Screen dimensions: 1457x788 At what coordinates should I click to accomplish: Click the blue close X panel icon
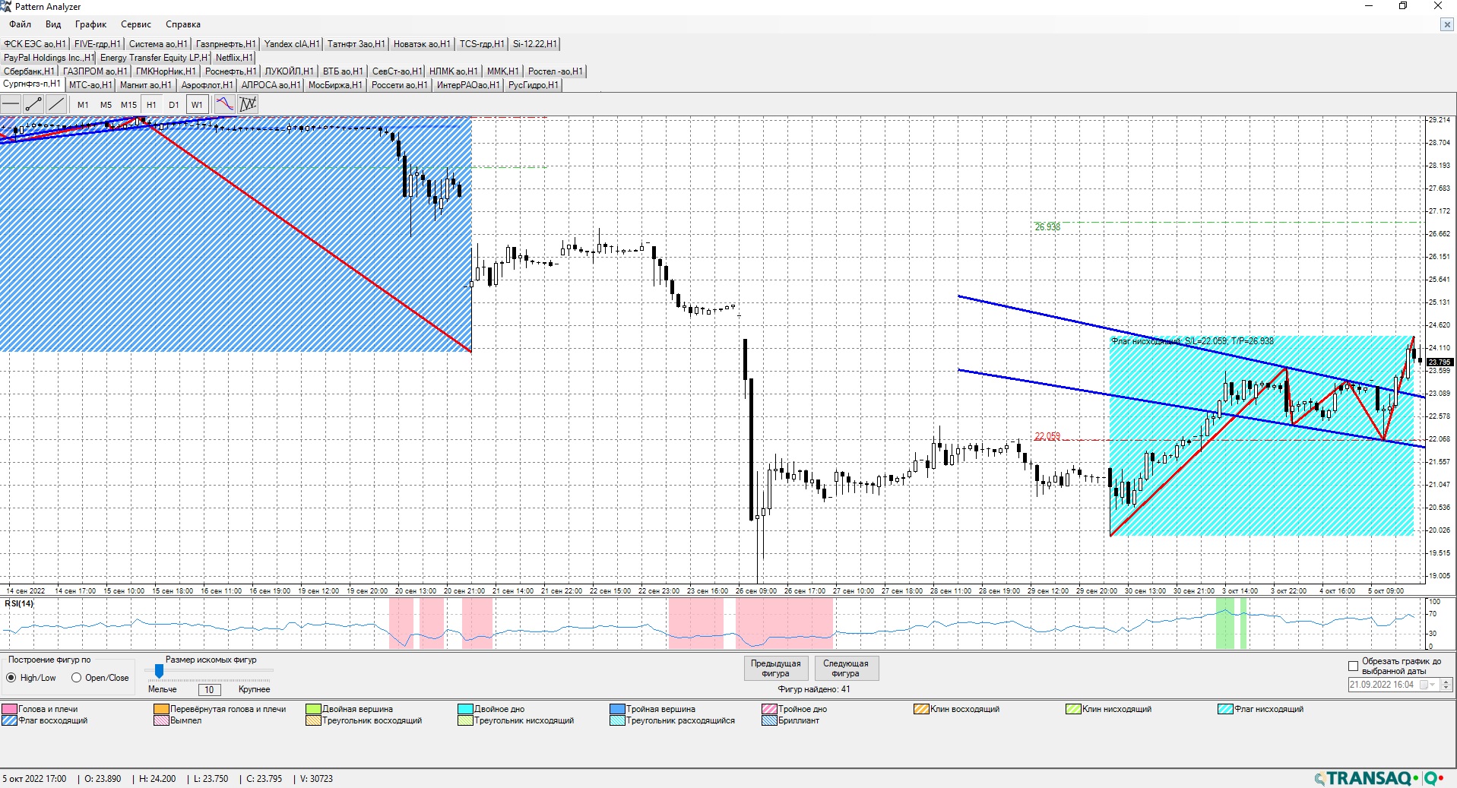(x=1447, y=24)
